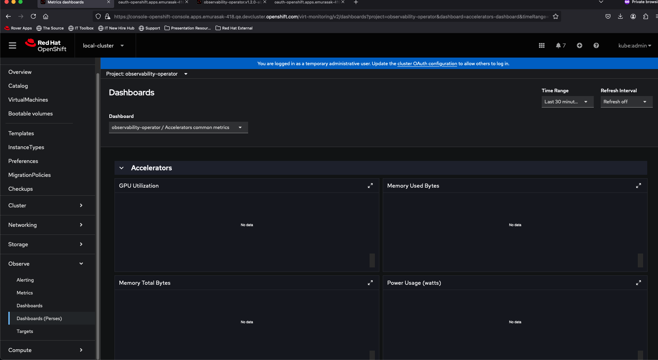Click the cluster OAuth configuration link
The image size is (658, 360).
(x=427, y=63)
